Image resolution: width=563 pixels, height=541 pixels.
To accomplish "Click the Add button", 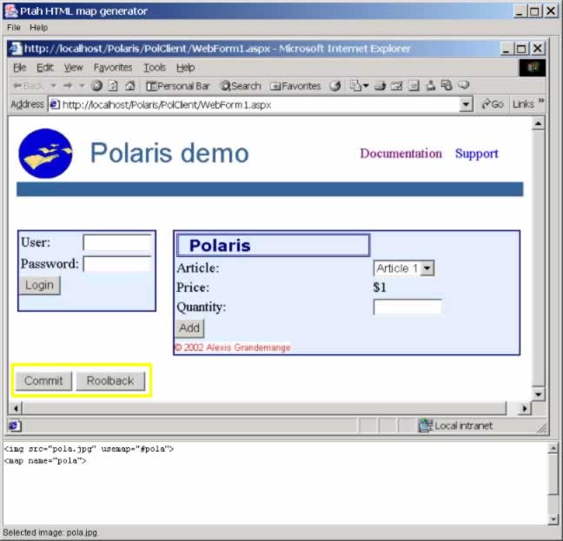I will (x=189, y=328).
